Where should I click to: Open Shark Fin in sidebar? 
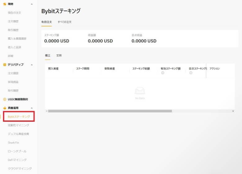13,143
